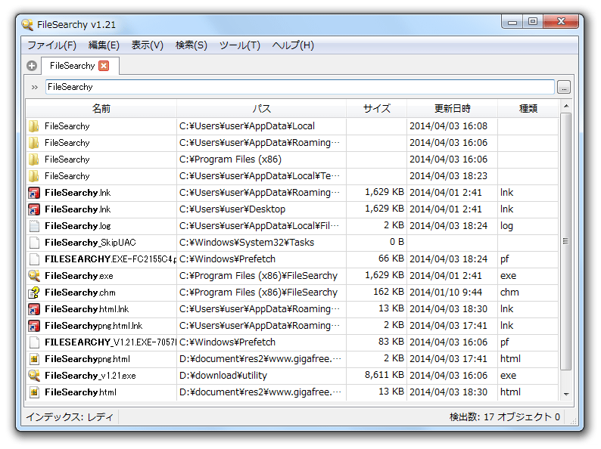Select date 2014/01/10 9:44
The width and height of the screenshot is (601, 449).
445,293
